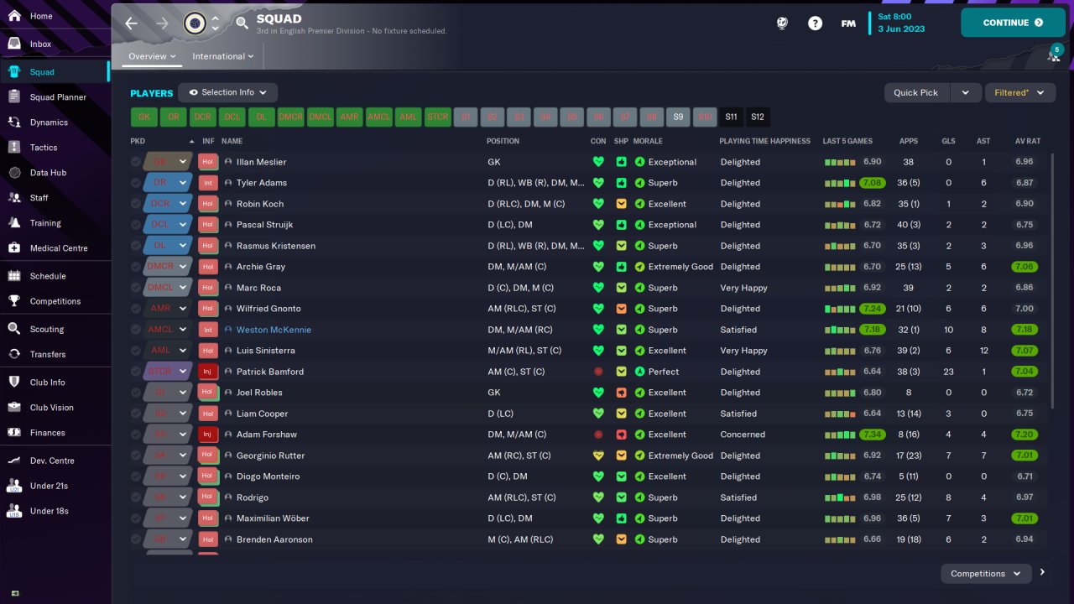Select the S12 substitute slot button

point(758,117)
